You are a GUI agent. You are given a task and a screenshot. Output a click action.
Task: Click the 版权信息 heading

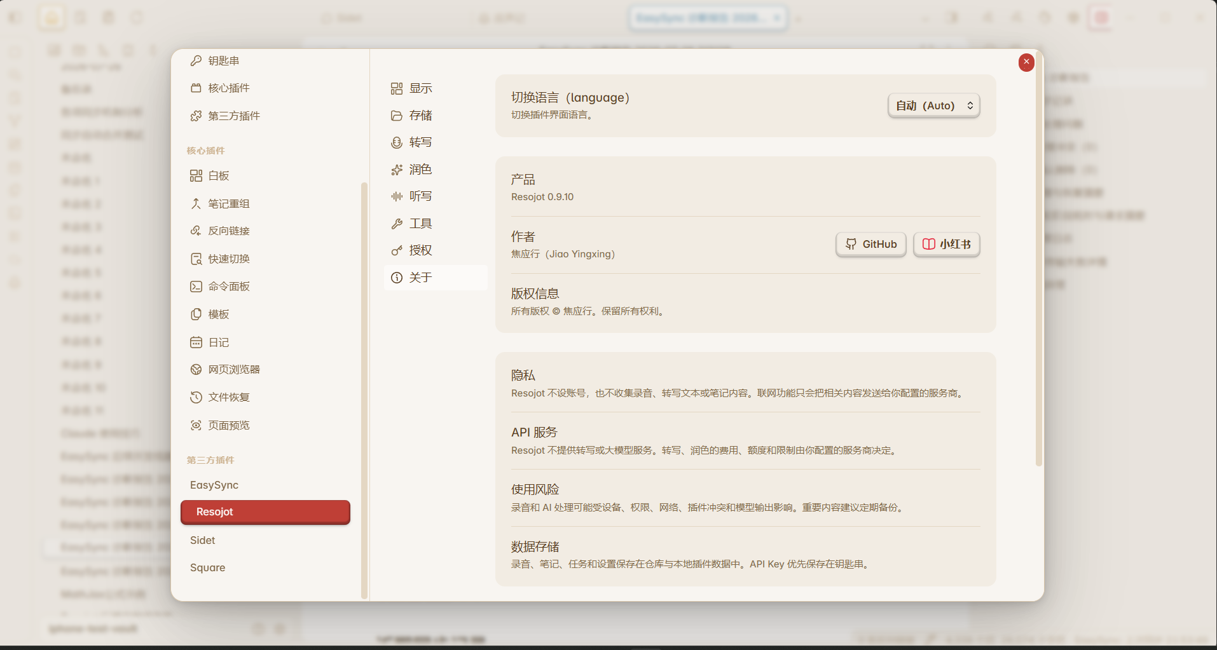point(535,294)
